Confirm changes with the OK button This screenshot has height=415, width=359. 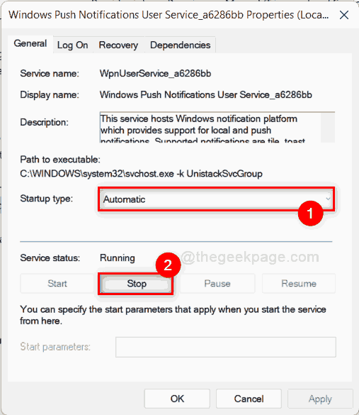click(x=177, y=399)
